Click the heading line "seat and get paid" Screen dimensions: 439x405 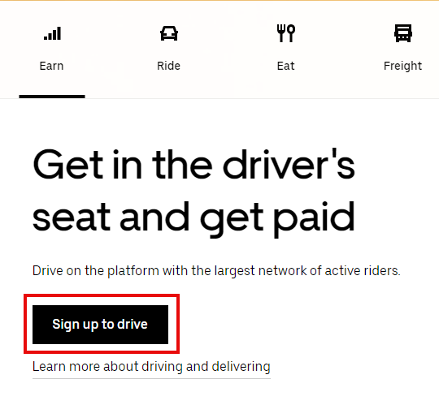(193, 218)
